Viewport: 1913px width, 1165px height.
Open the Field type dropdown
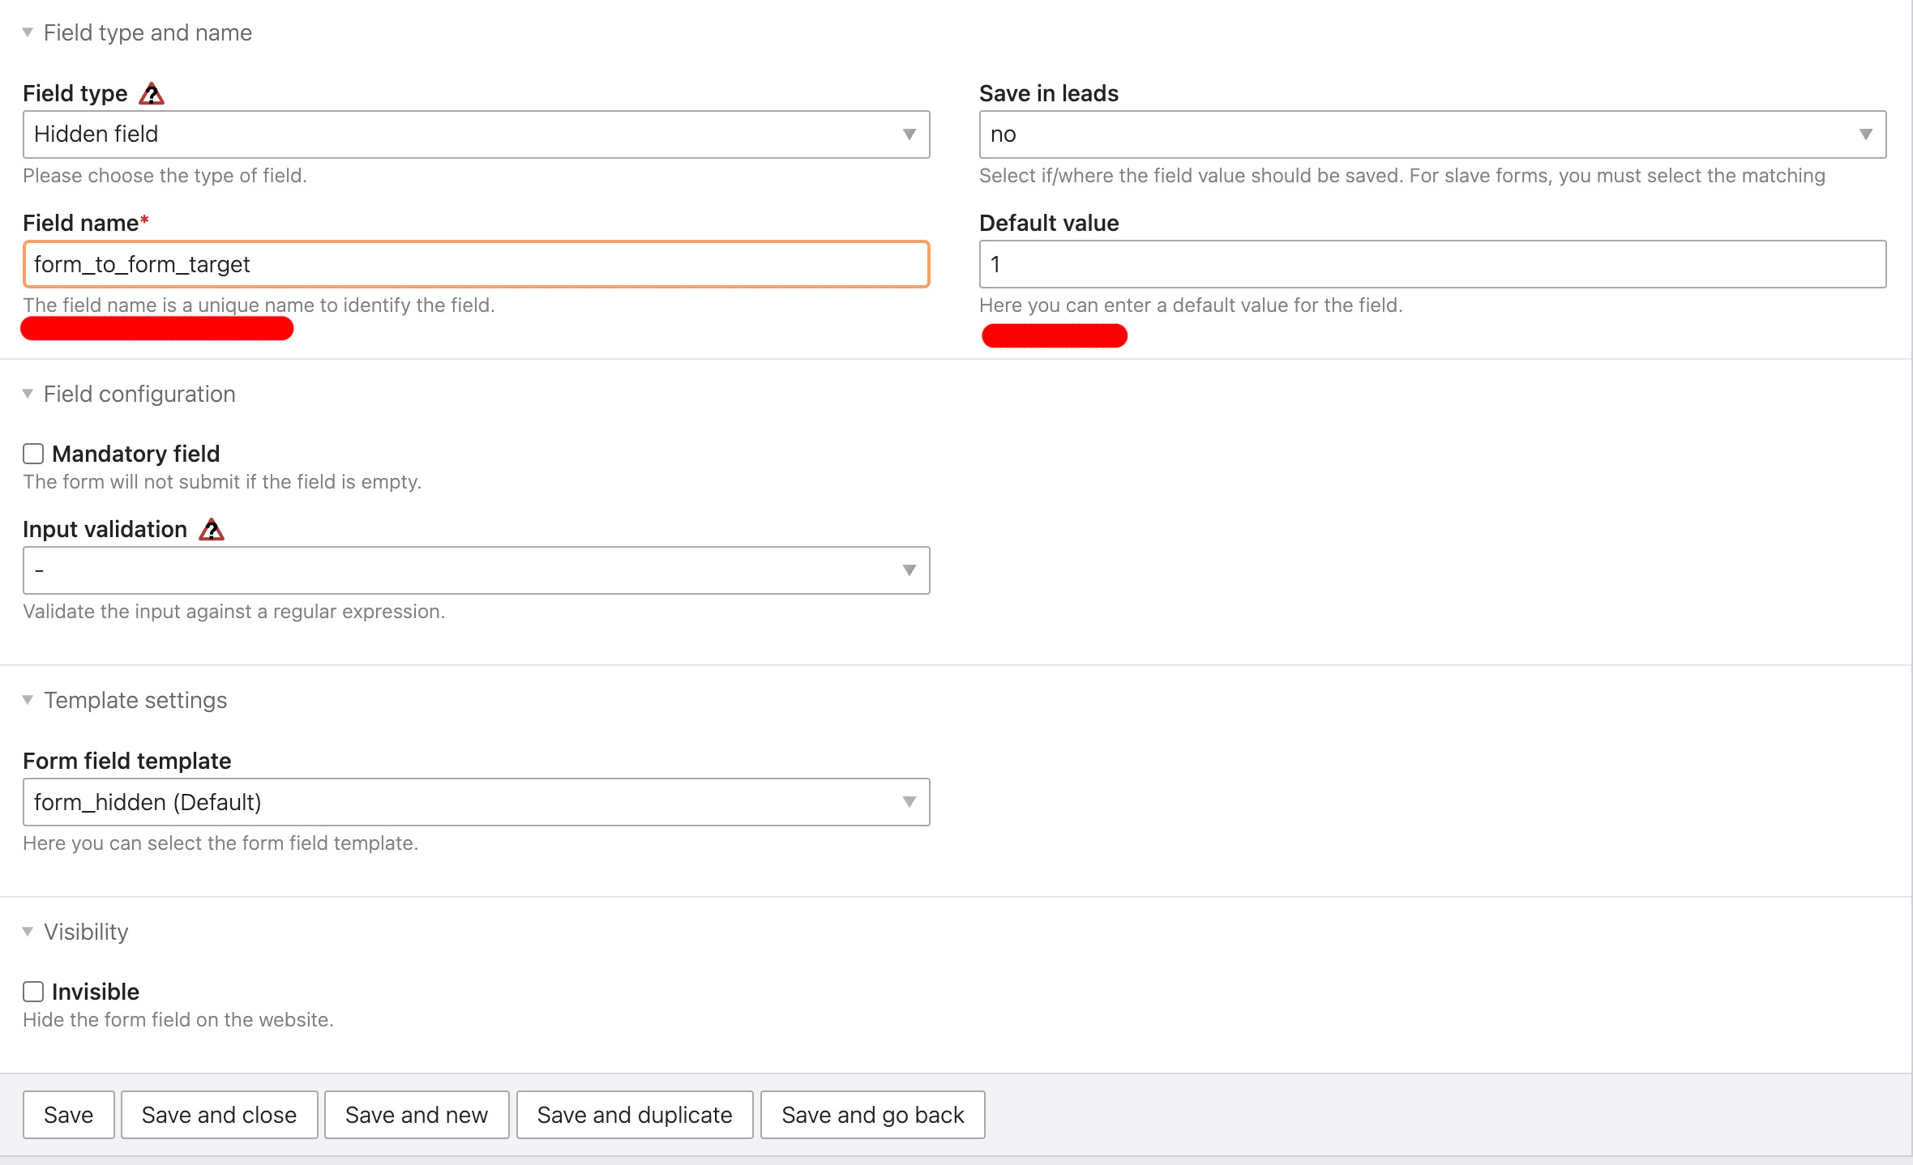[476, 134]
